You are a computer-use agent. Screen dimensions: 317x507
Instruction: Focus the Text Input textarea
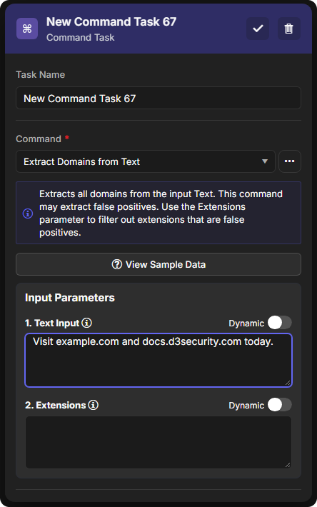coord(158,360)
